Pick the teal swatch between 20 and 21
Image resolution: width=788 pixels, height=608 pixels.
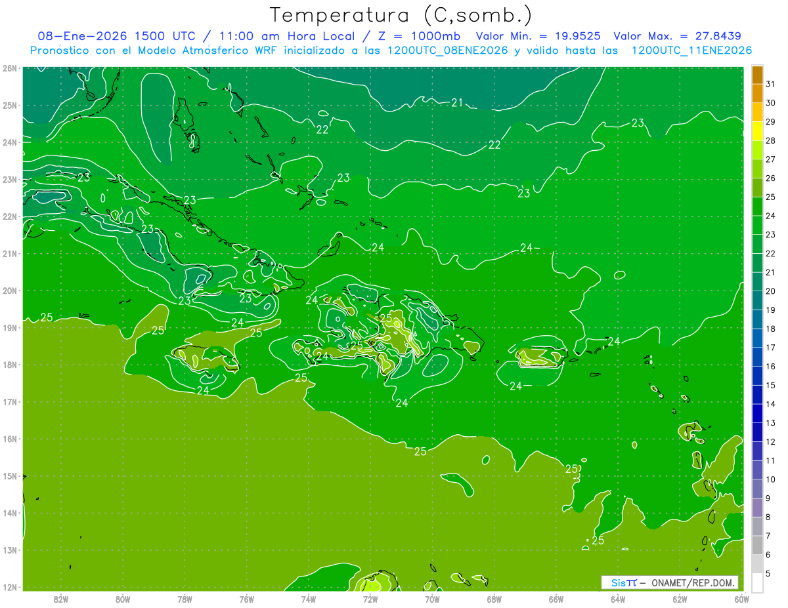[x=757, y=281]
